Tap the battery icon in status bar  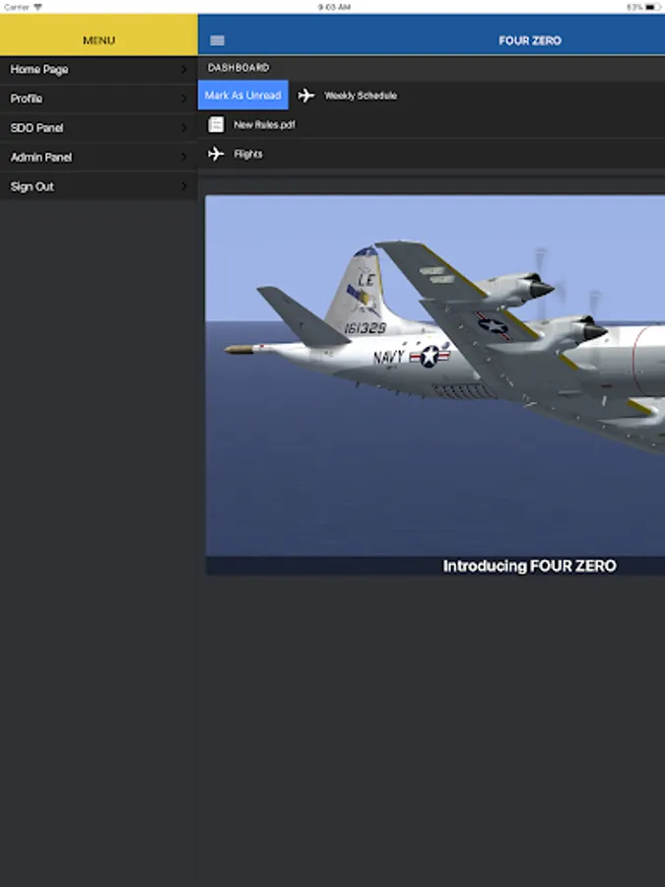coord(652,6)
